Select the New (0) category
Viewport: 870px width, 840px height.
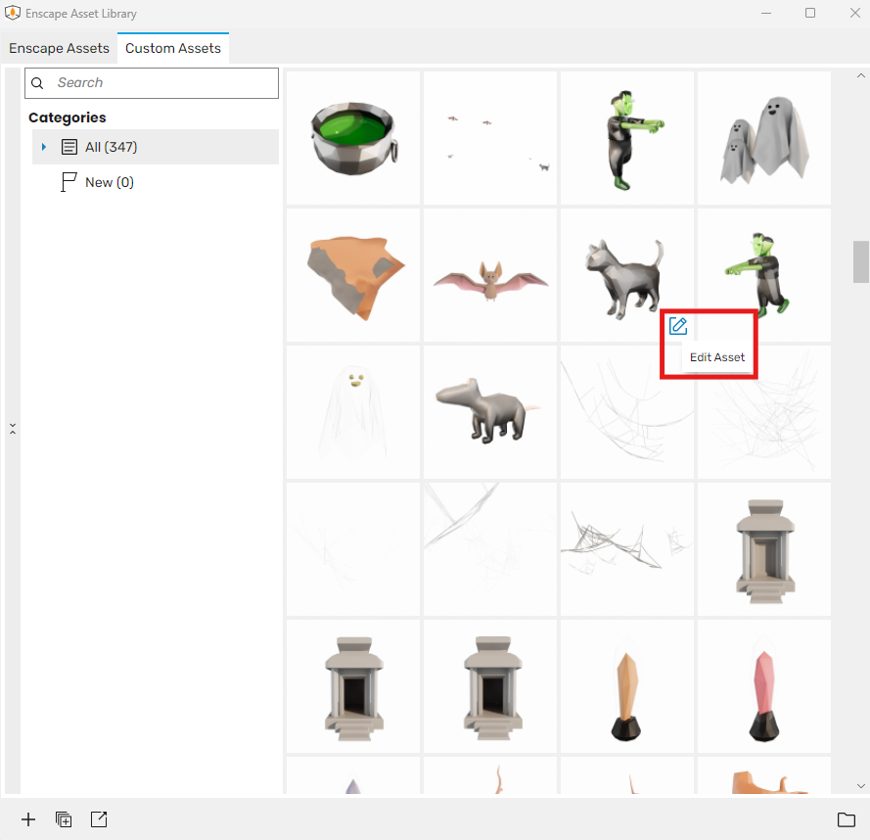pyautogui.click(x=110, y=182)
